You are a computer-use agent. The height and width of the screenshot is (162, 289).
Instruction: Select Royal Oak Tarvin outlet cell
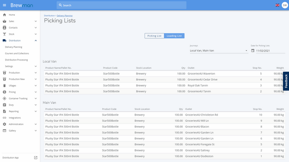pyautogui.click(x=198, y=85)
